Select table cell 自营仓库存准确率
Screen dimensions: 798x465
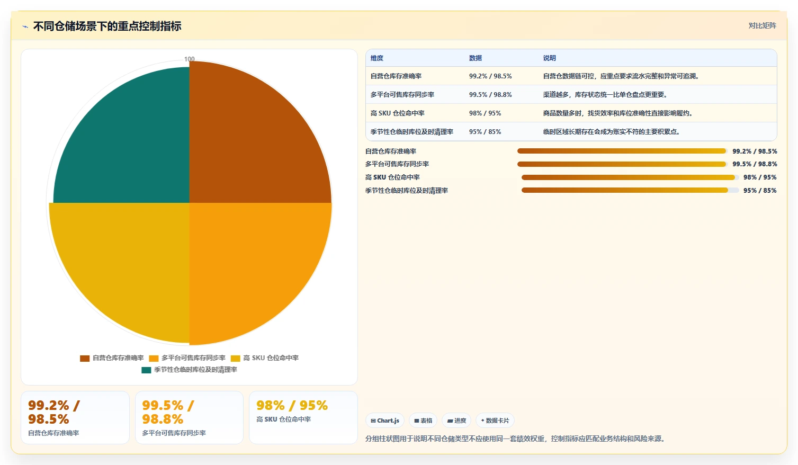(396, 76)
